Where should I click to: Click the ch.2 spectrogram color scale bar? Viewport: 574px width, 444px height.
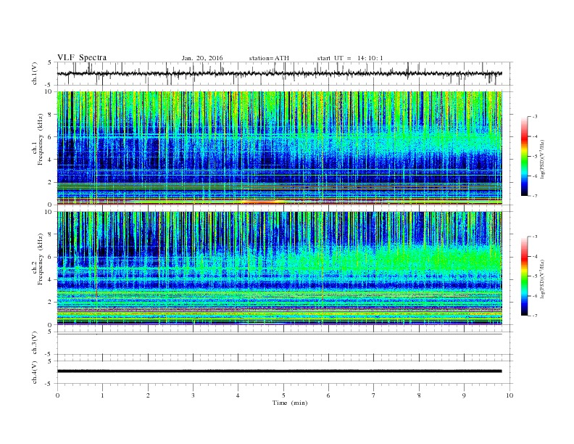tap(524, 276)
